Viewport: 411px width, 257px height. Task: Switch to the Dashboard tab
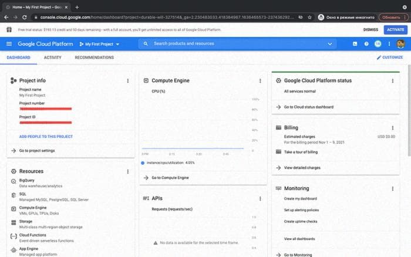pyautogui.click(x=18, y=58)
